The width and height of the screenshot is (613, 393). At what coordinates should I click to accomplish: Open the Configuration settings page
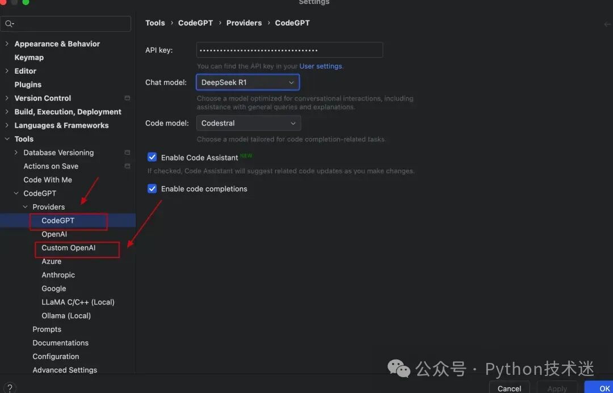(56, 356)
